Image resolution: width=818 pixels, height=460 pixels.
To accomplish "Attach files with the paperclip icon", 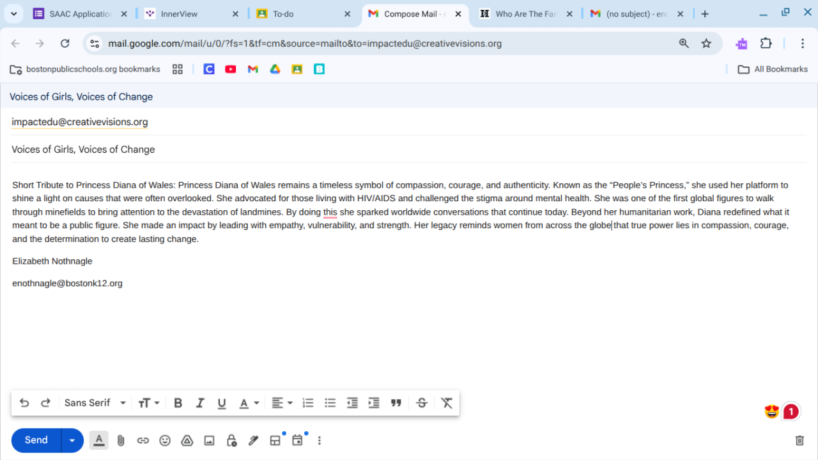I will coord(121,440).
